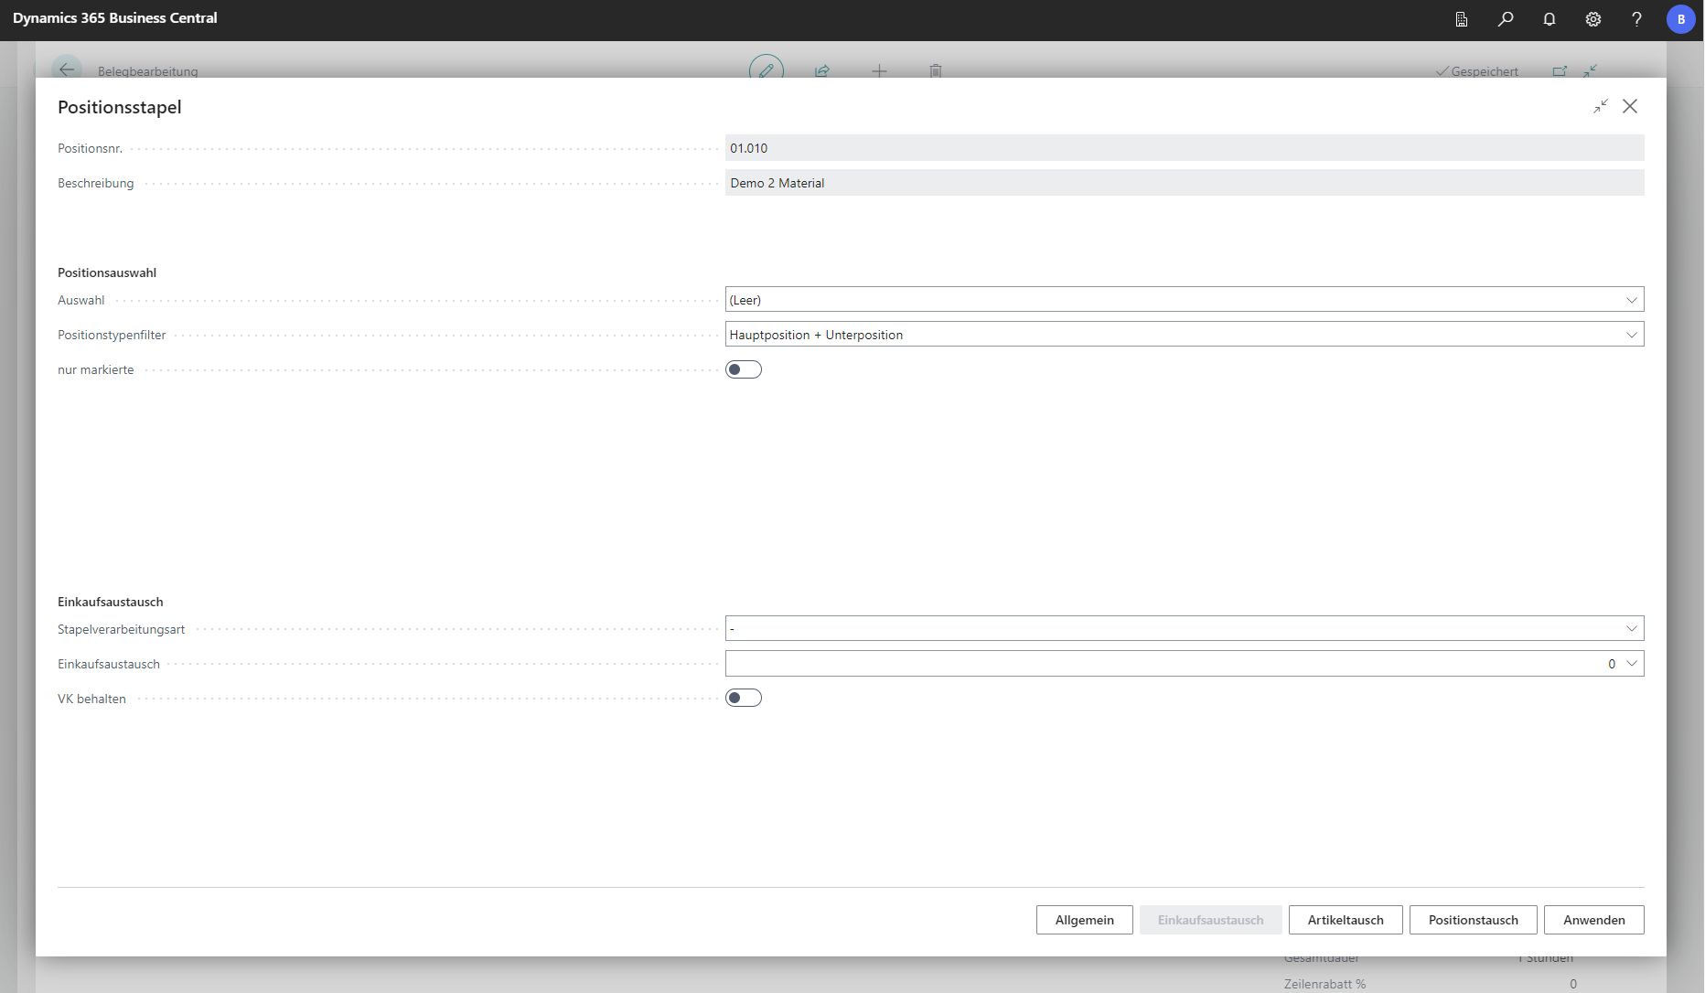Expand the Auswahl dropdown
The image size is (1705, 993).
(x=1631, y=300)
